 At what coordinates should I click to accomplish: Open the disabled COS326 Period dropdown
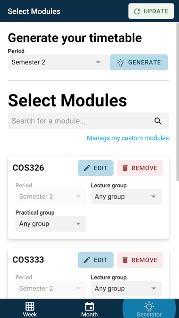pos(51,196)
